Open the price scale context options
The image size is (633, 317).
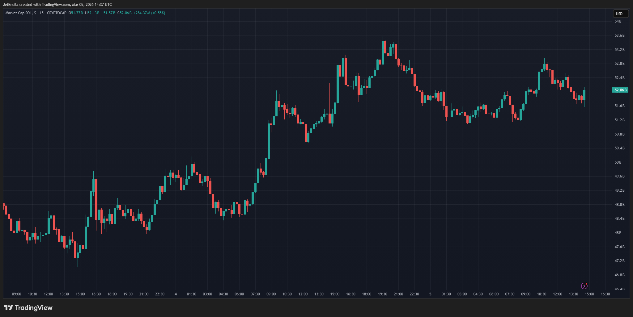pyautogui.click(x=620, y=154)
